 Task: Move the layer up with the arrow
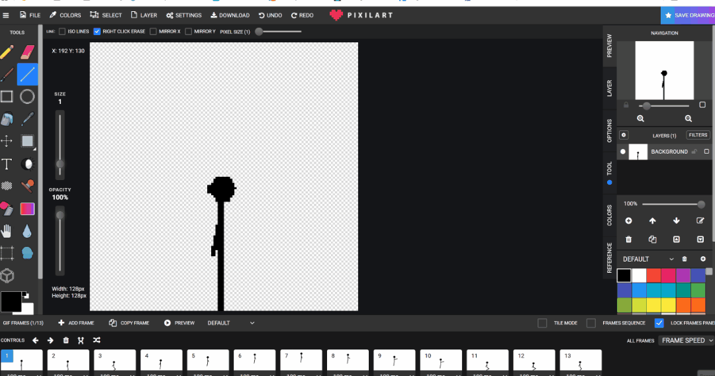pos(653,220)
